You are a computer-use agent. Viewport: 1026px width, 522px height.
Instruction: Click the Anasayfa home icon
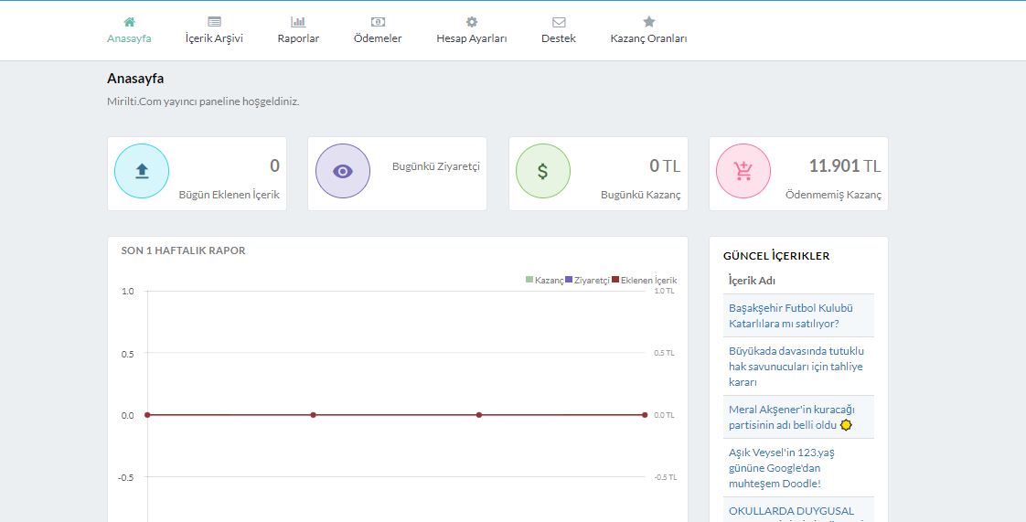pyautogui.click(x=129, y=22)
